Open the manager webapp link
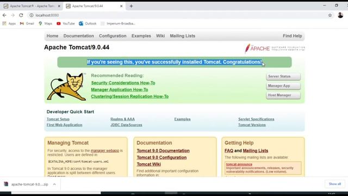 coord(105,151)
